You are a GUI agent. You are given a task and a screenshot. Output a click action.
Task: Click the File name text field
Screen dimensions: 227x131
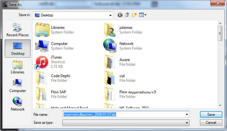[x=124, y=115]
